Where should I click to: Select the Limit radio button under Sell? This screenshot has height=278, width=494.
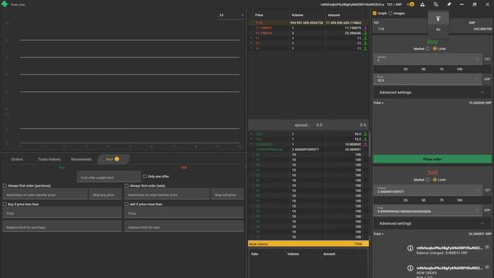point(435,180)
